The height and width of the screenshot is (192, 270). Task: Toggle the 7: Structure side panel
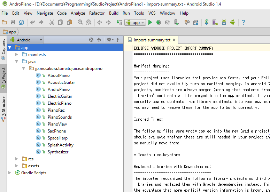(3, 108)
